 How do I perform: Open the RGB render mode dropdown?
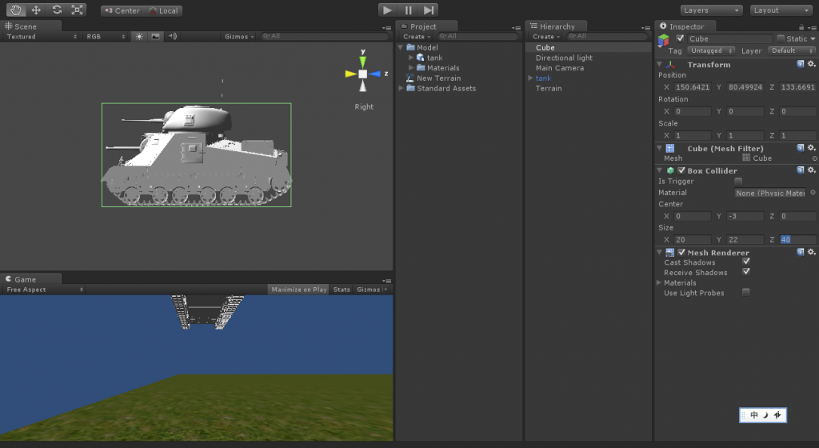106,37
